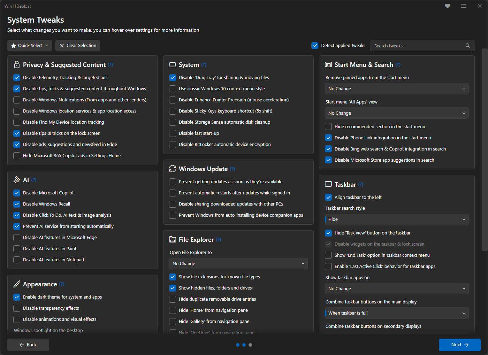Image resolution: width=488 pixels, height=355 pixels.
Task: Check Use classic Windows 10 context menu style
Action: [173, 89]
